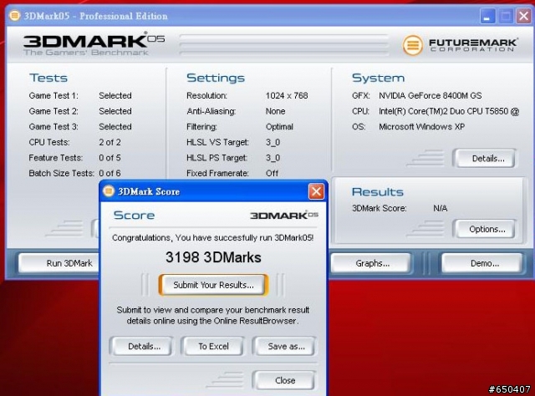
Task: Choose Save as in the Score dialog
Action: [286, 346]
